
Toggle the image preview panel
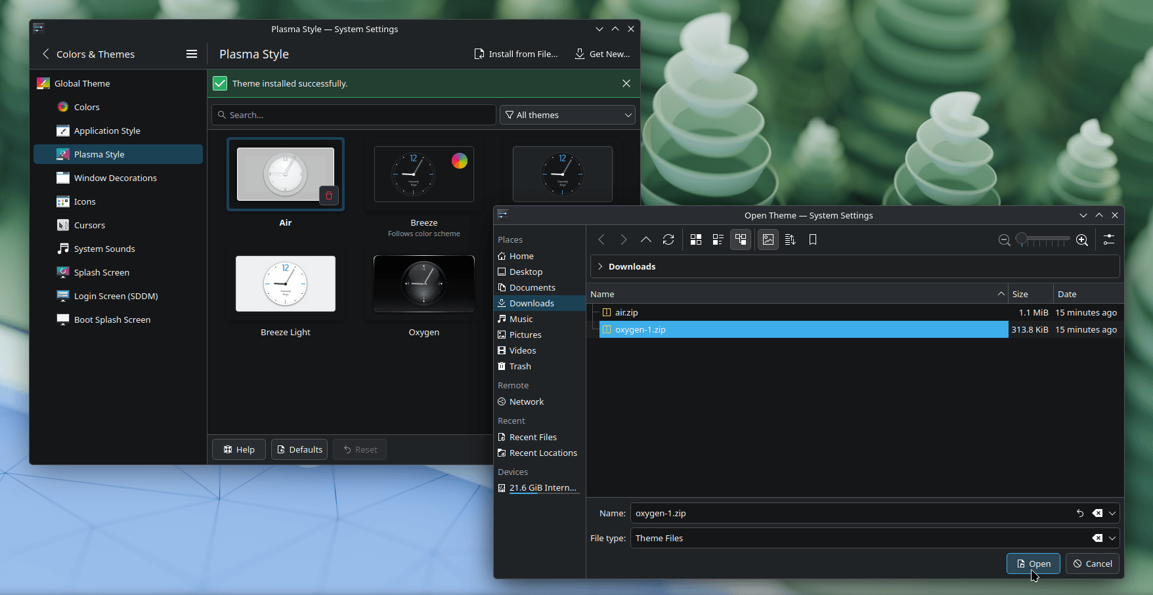[768, 239]
